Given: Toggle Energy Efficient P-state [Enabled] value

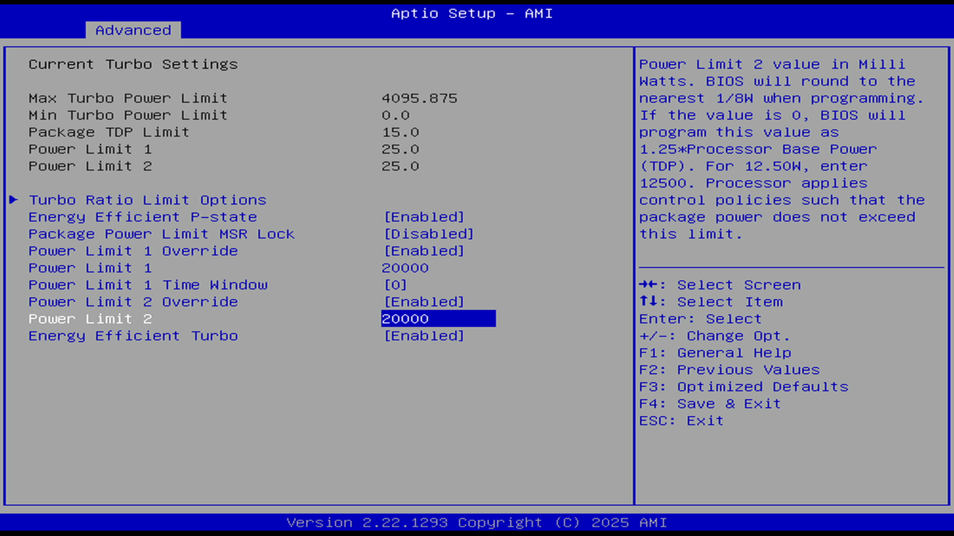Looking at the screenshot, I should click(x=424, y=217).
